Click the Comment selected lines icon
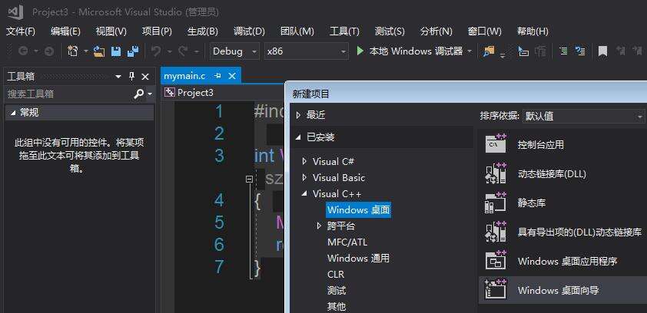The height and width of the screenshot is (313, 647). tap(563, 51)
